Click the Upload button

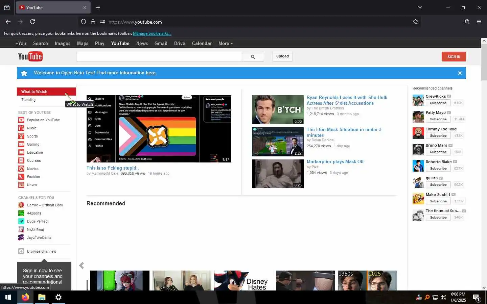(282, 56)
